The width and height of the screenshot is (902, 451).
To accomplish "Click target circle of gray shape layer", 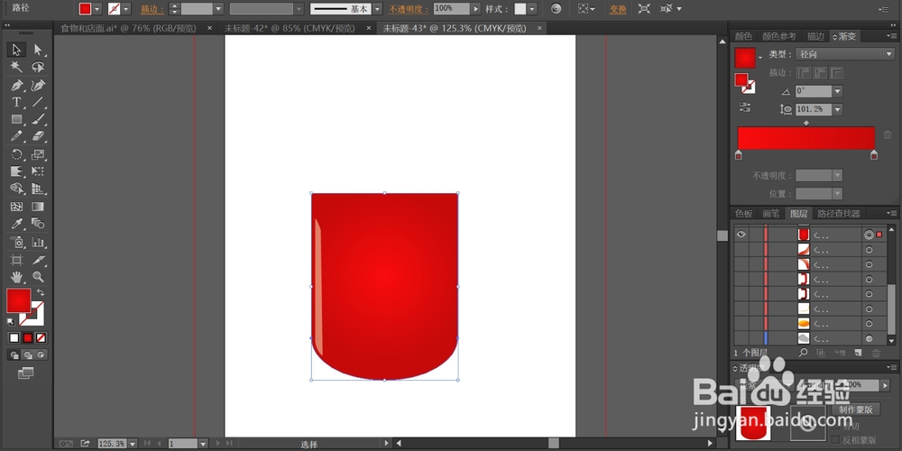I will point(869,339).
